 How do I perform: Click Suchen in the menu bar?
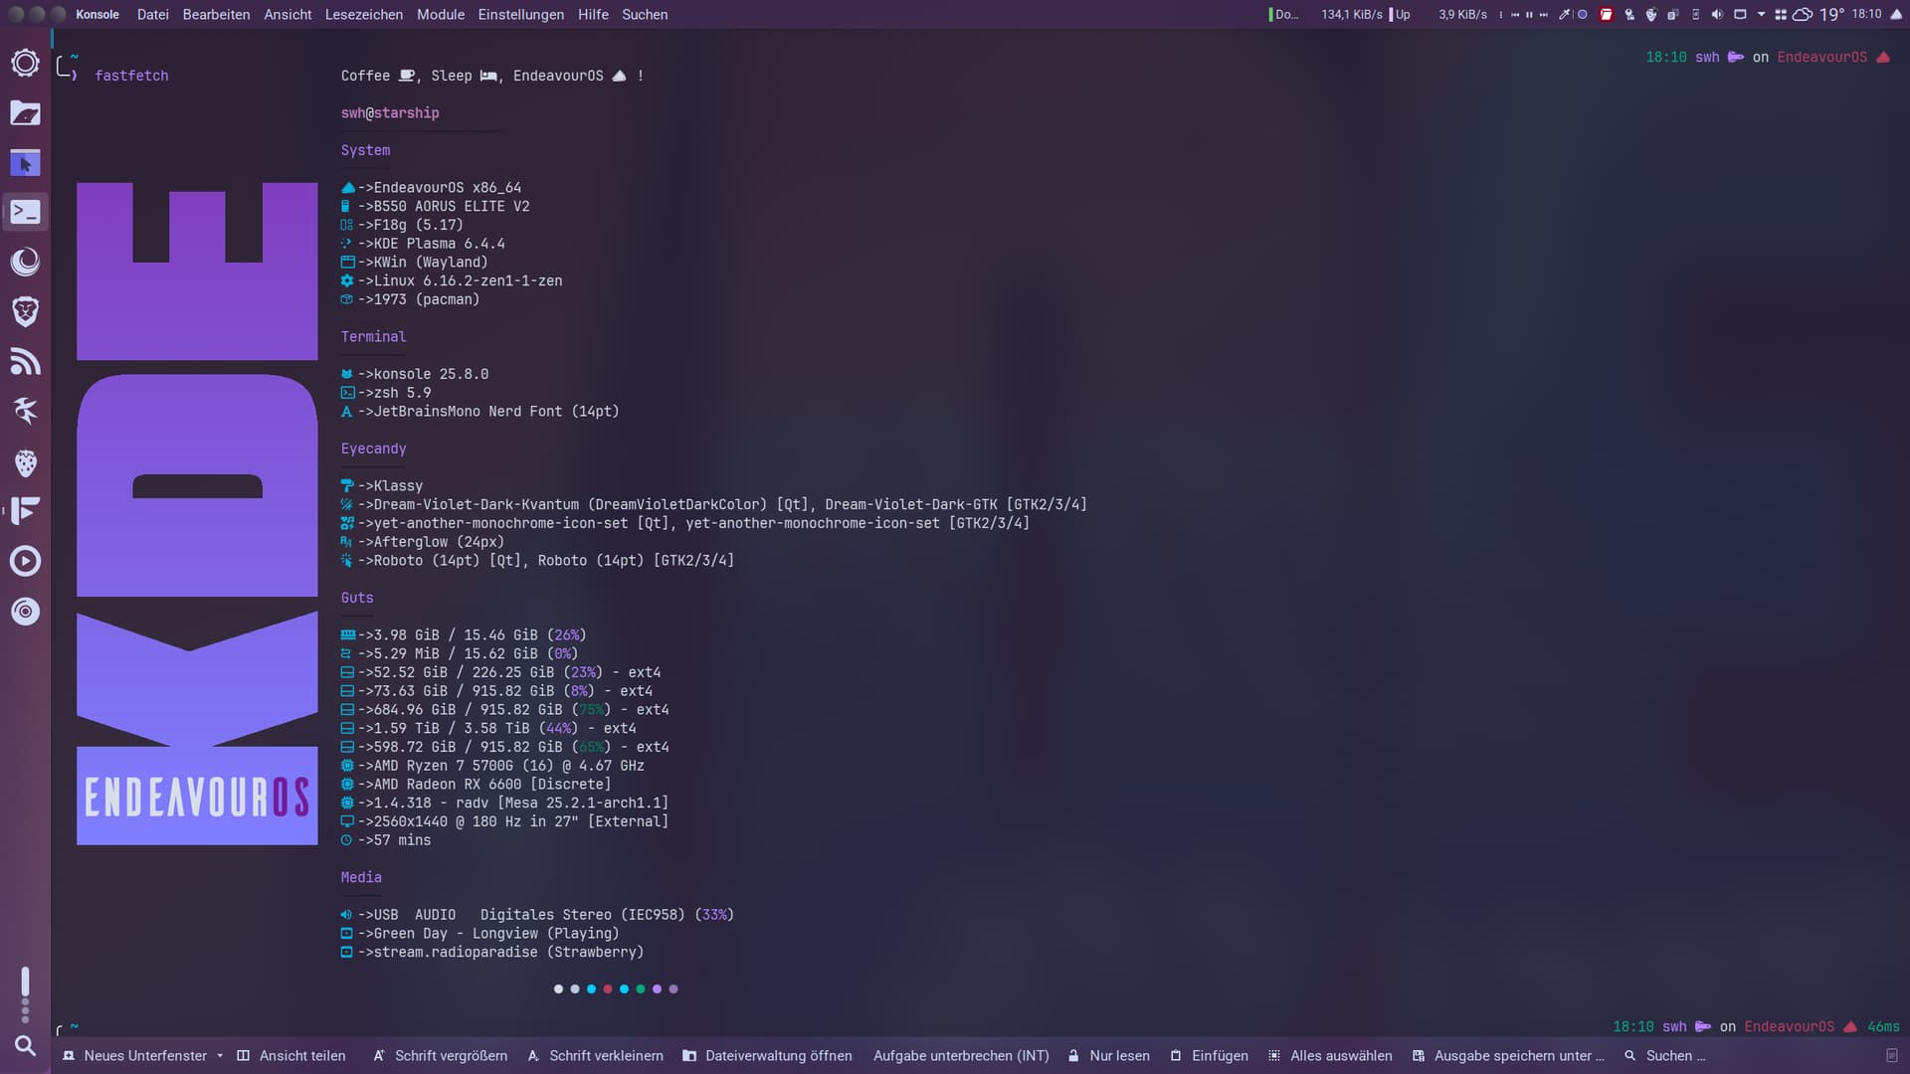coord(645,15)
